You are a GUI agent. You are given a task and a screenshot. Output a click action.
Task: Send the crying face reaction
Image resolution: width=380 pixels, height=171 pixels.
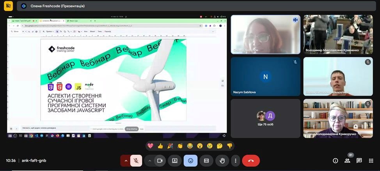click(210, 146)
